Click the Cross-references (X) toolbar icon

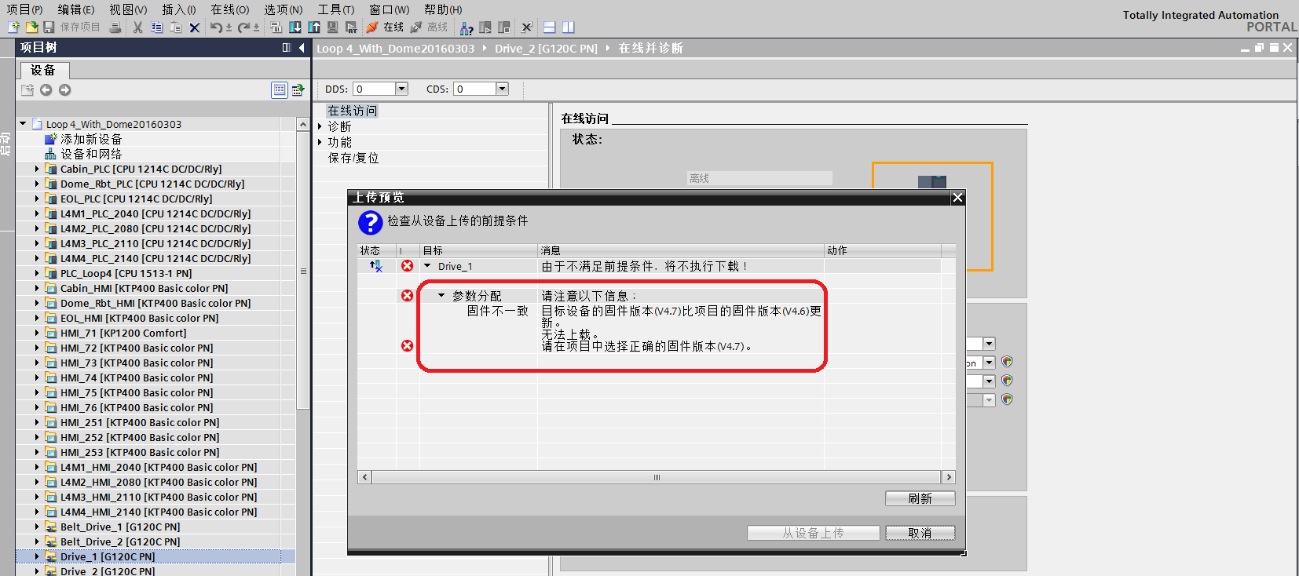[x=527, y=27]
